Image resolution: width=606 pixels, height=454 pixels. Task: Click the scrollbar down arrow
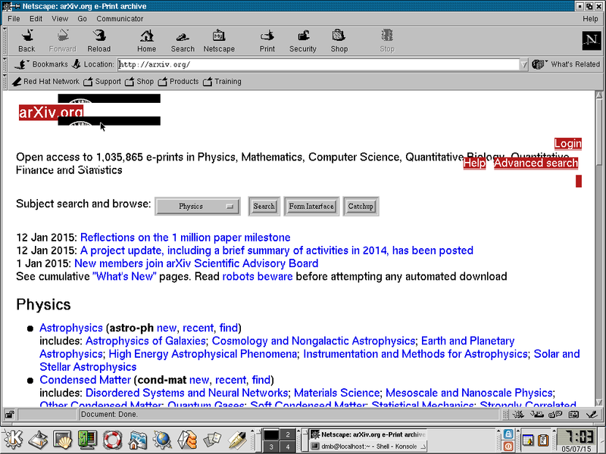pyautogui.click(x=599, y=403)
